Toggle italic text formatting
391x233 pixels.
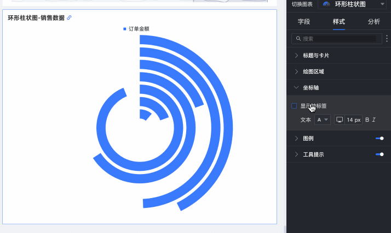(374, 120)
